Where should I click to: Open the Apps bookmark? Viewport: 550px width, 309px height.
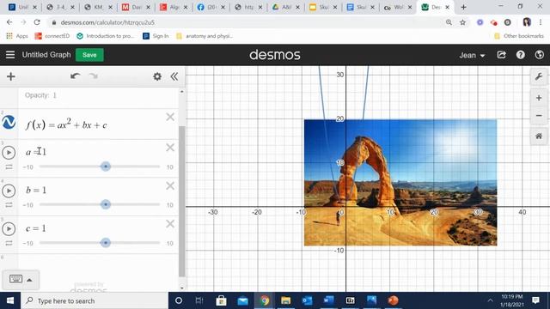point(17,36)
